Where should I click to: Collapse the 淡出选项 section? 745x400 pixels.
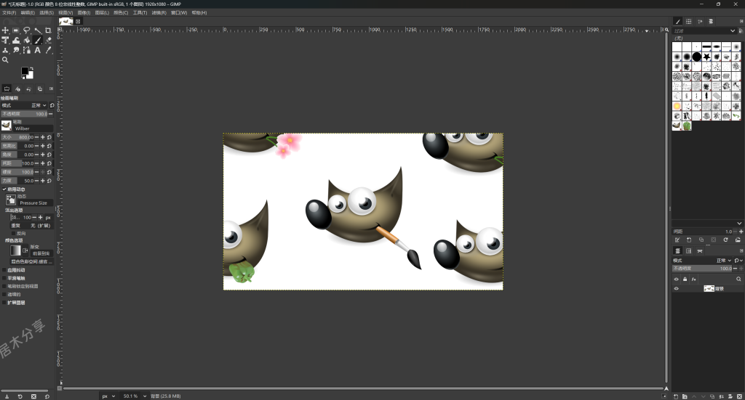(x=14, y=210)
